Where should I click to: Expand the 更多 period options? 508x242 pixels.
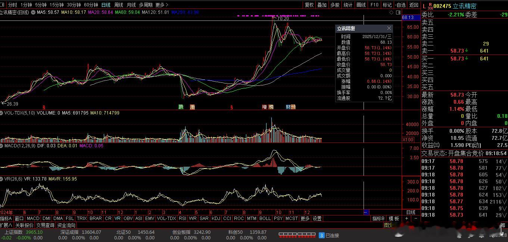pyautogui.click(x=162, y=5)
